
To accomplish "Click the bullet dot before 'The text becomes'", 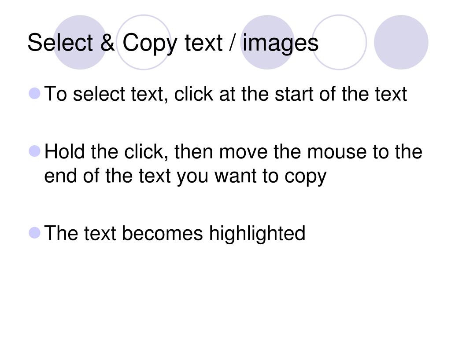I will (34, 233).
